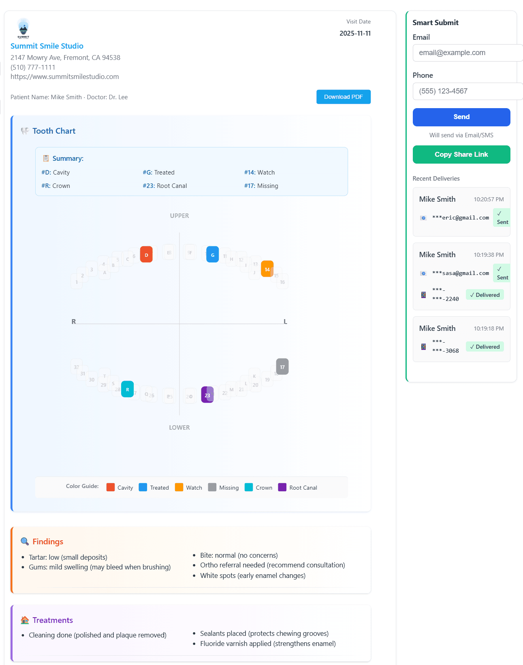
Task: Select the red cavity tooth D
Action: [x=146, y=254]
